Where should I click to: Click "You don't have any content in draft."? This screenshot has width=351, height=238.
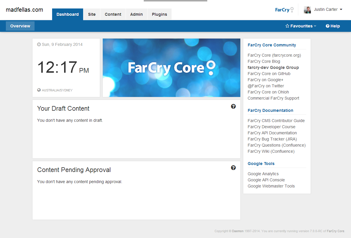(x=70, y=120)
